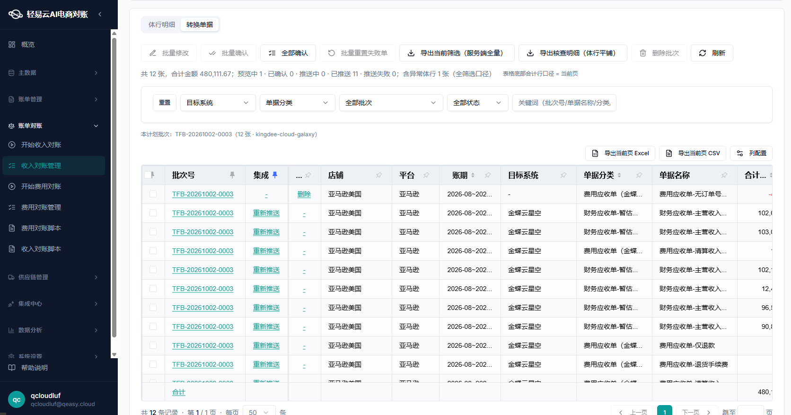Pin the 目标系统 column with its pin icon
This screenshot has height=415, width=791.
(x=563, y=175)
